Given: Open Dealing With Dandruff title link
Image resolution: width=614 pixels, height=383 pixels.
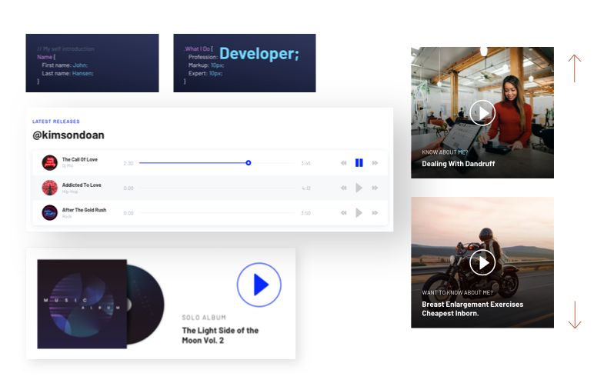Looking at the screenshot, I should 458,164.
